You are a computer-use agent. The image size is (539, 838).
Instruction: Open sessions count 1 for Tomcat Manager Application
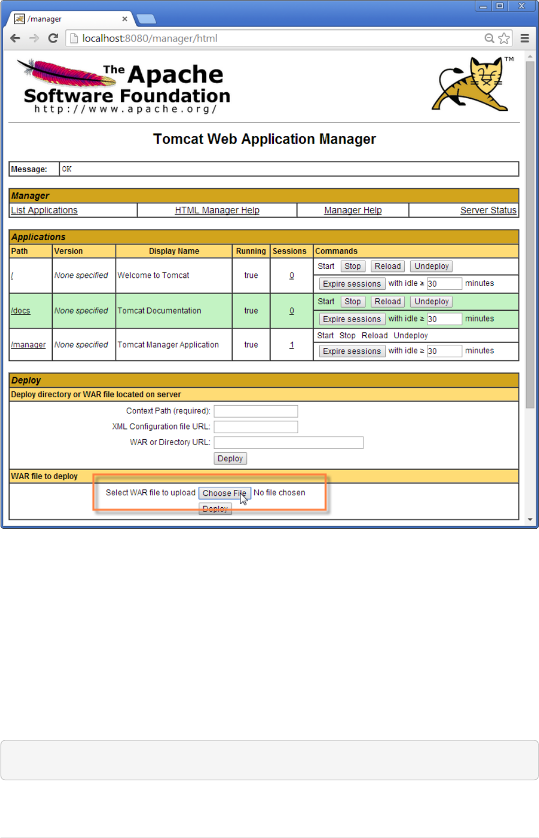click(x=292, y=345)
